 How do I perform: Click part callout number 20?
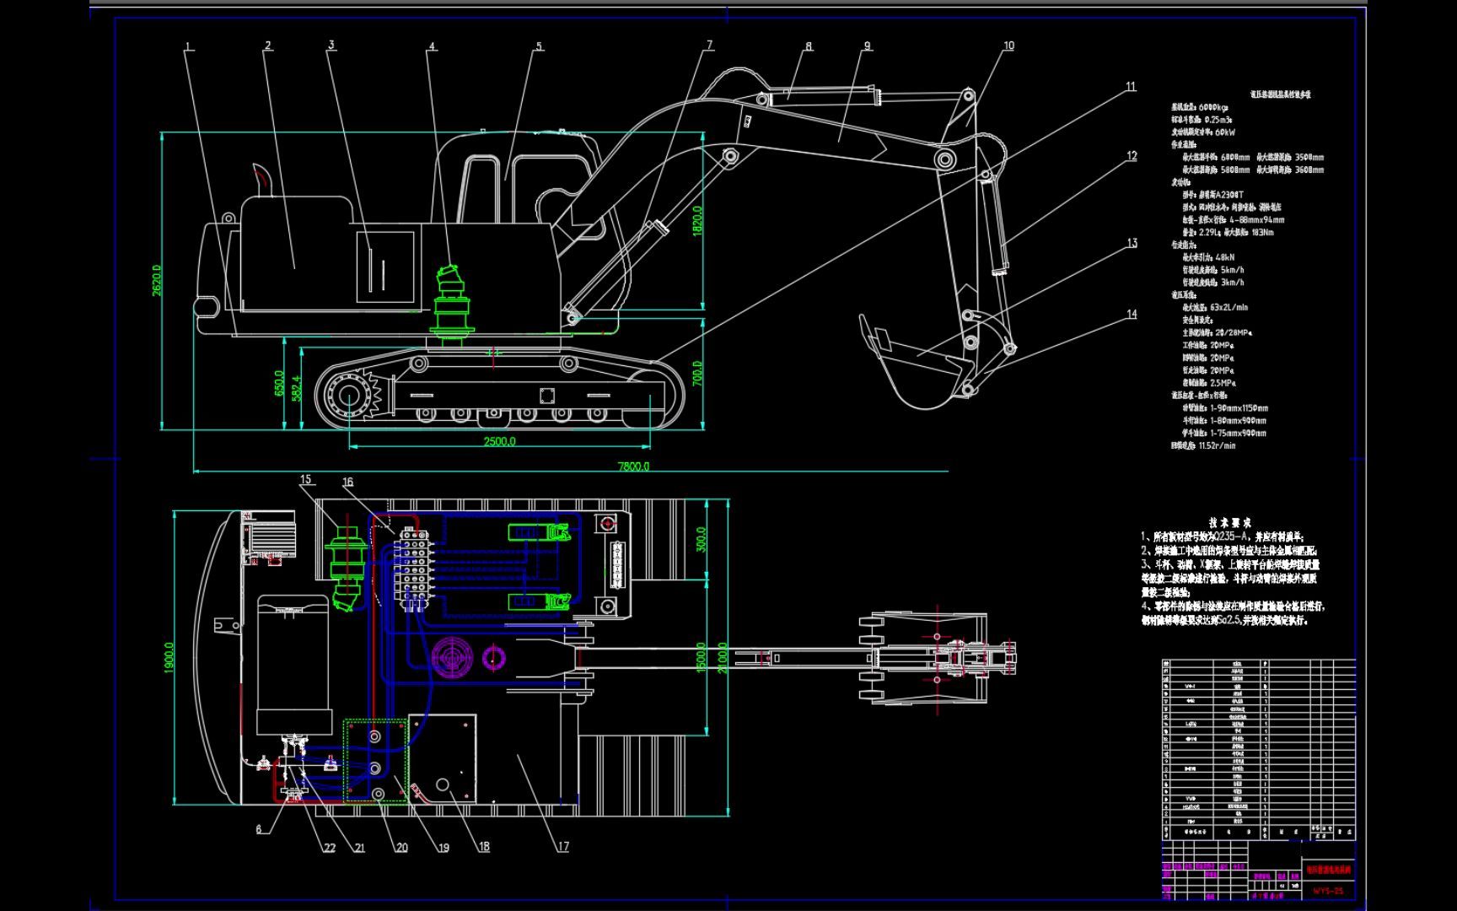[401, 848]
